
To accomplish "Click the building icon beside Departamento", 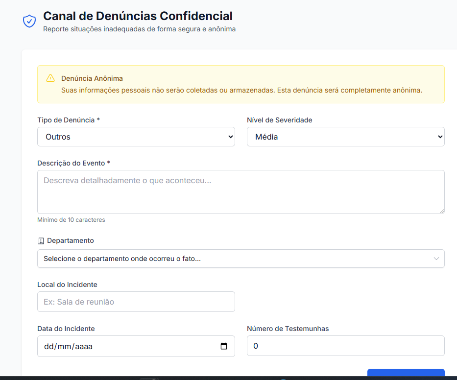I will coord(41,240).
